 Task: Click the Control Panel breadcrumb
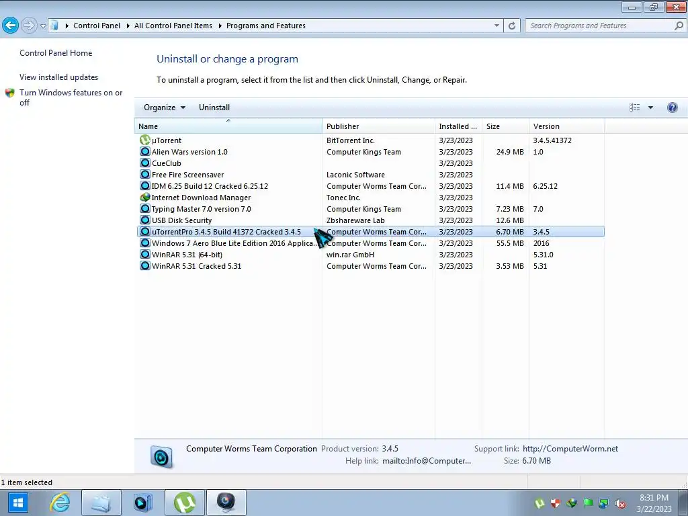97,26
